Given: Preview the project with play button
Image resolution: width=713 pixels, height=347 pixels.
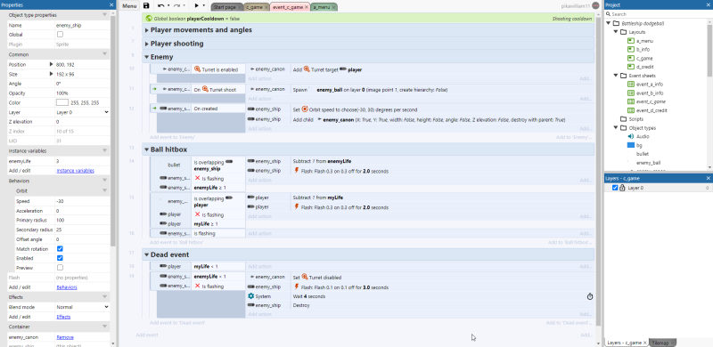Looking at the screenshot, I should pyautogui.click(x=197, y=6).
